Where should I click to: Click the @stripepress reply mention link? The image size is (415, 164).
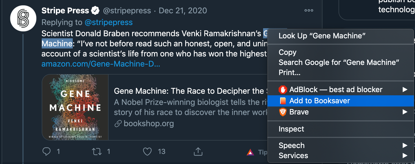point(109,22)
